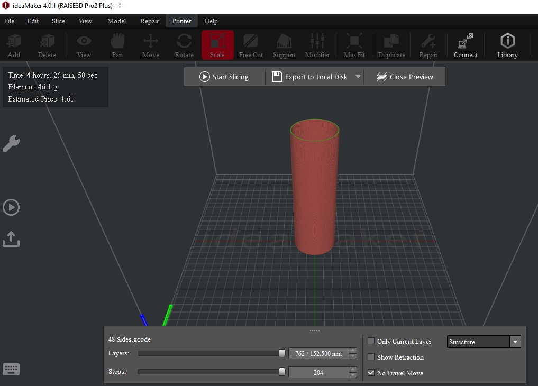The image size is (538, 386).
Task: Select the Max Fit tool
Action: [x=354, y=45]
